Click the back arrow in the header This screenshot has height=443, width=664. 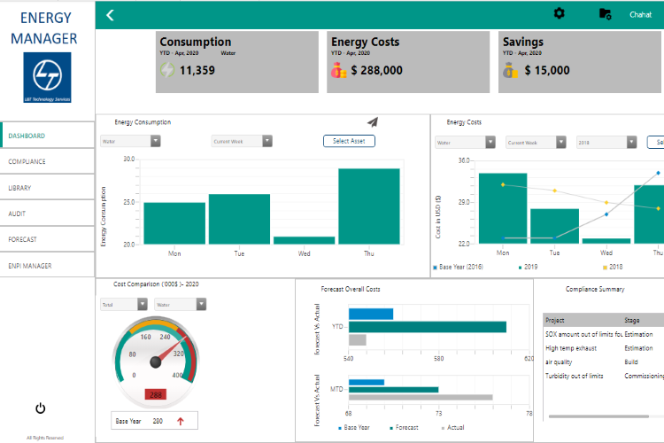pos(110,14)
